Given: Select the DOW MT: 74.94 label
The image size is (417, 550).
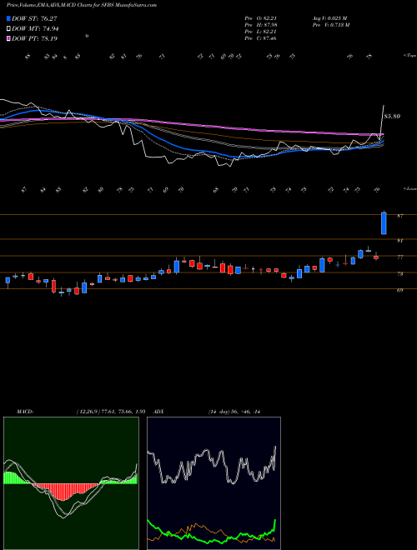Looking at the screenshot, I should [35, 29].
